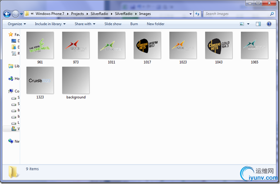This screenshot has width=280, height=184.
Task: Show hidden path levels via double chevron
Action: coord(32,14)
